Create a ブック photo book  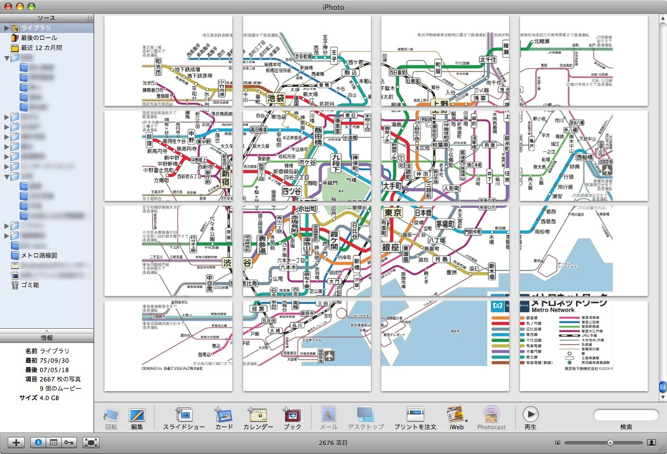pos(292,415)
